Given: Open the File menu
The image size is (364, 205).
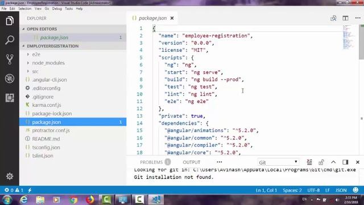Looking at the screenshot, I should tap(4, 9).
